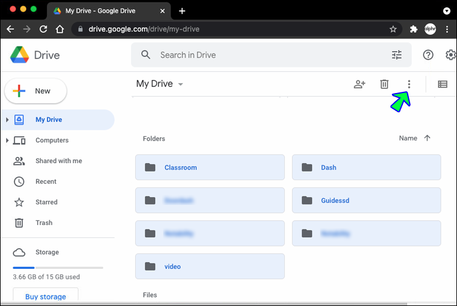457x306 pixels.
Task: Expand the Computers tree in sidebar
Action: click(x=7, y=141)
